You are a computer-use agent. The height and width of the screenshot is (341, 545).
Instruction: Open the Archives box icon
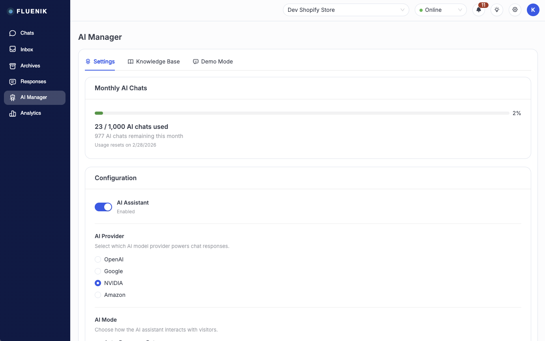[x=13, y=66]
